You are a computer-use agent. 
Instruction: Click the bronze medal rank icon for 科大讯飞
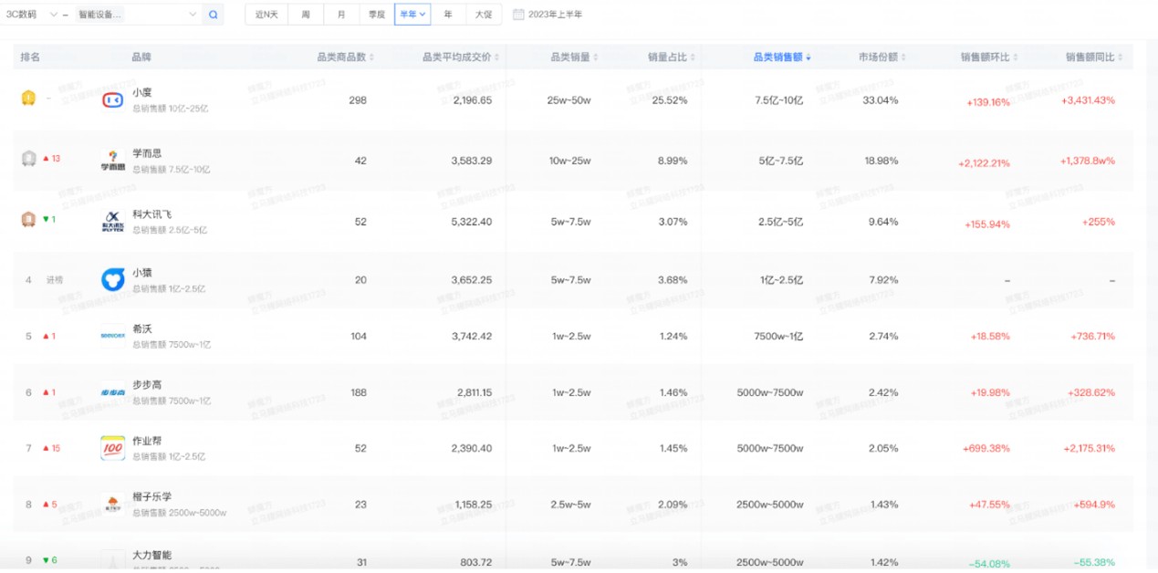(x=28, y=220)
